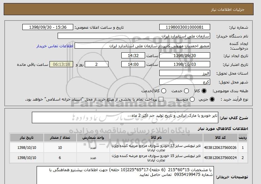Viewport: 261px width, 184px height.
Task: Click the quantity 10 cell
Action: [x=60, y=148]
